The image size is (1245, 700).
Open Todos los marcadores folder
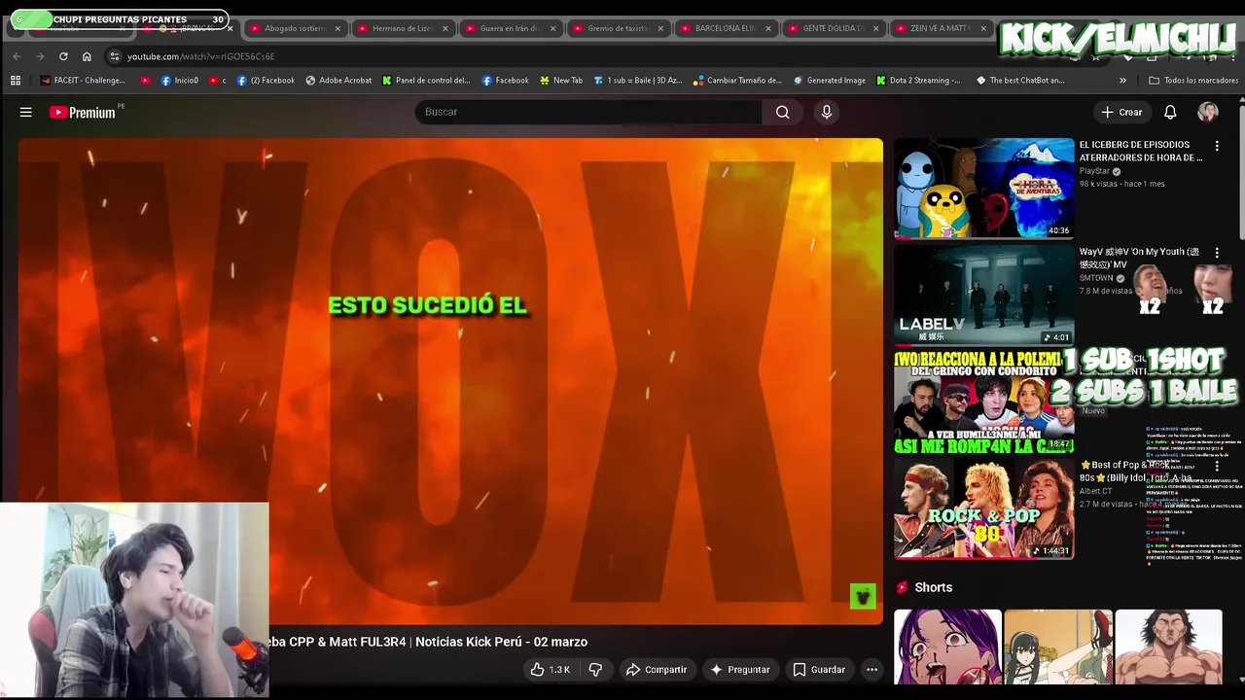(1193, 81)
